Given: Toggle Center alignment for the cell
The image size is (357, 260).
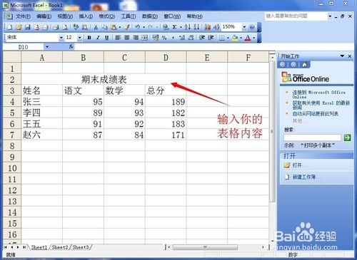Looking at the screenshot, I should pyautogui.click(x=126, y=38).
